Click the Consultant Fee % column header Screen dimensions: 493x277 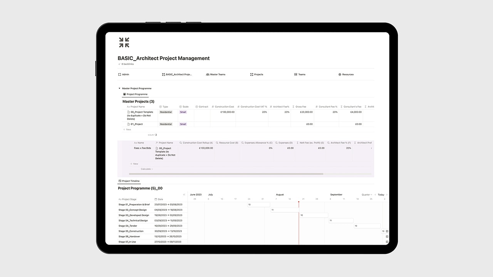[x=326, y=107]
